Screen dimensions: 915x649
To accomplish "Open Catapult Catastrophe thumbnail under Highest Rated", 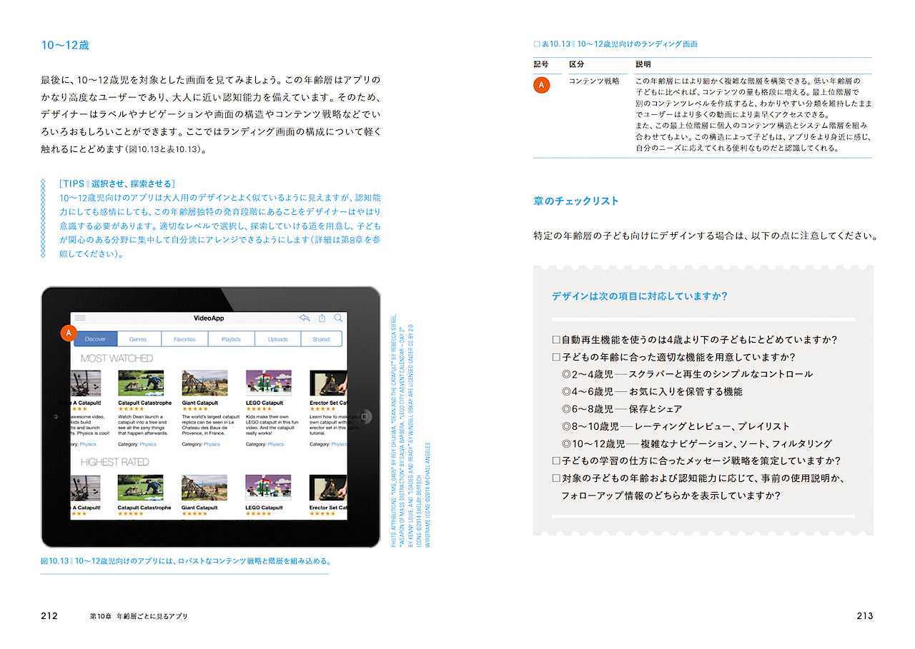I will coord(140,488).
